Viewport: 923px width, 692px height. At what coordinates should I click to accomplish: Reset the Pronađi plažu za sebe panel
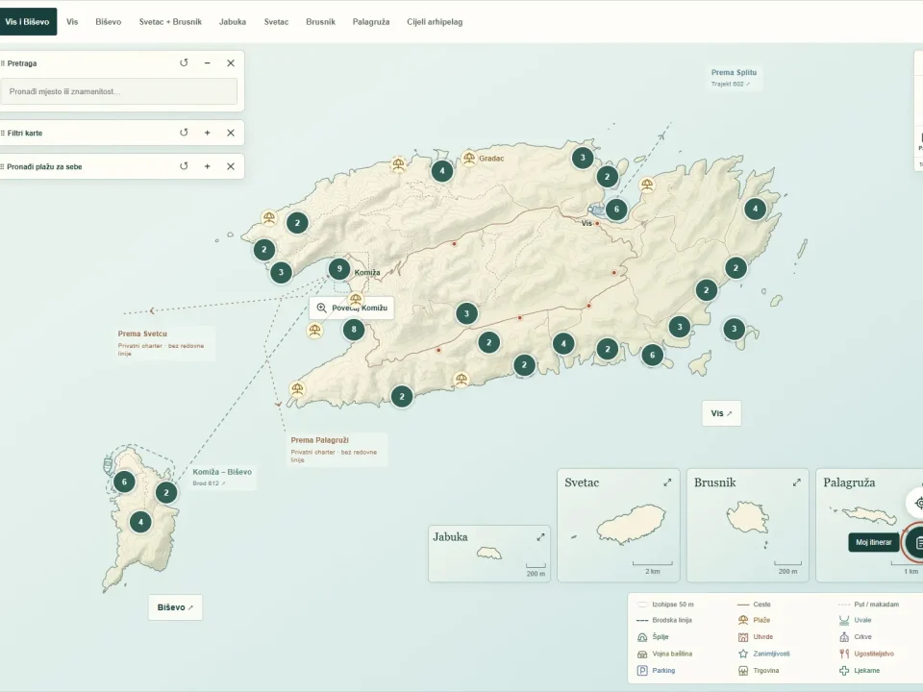click(184, 166)
